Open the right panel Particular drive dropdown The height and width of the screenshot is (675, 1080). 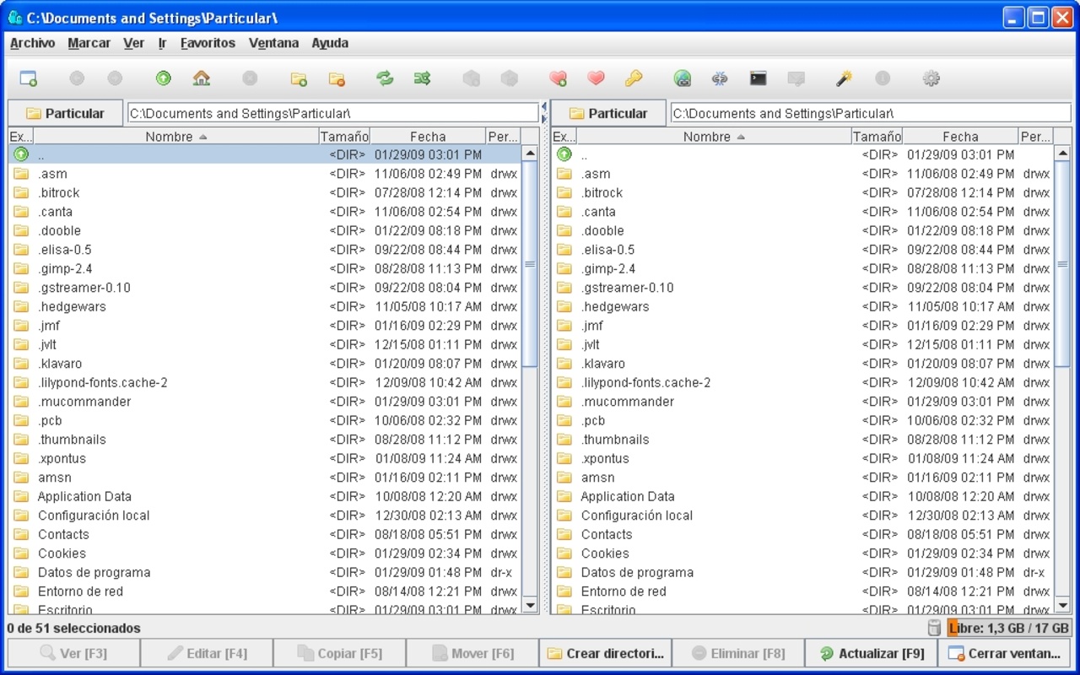608,113
